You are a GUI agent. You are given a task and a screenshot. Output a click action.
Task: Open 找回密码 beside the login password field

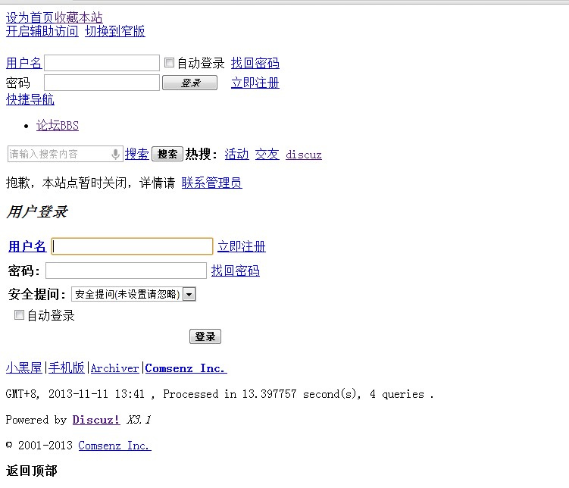pyautogui.click(x=236, y=271)
